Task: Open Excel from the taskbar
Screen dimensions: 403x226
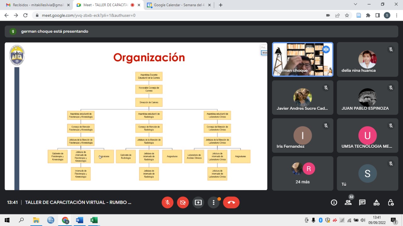Action: 94,220
